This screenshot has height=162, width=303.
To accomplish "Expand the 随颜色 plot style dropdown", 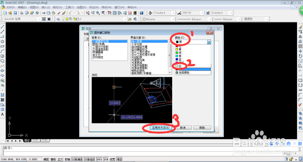I will tap(267, 19).
